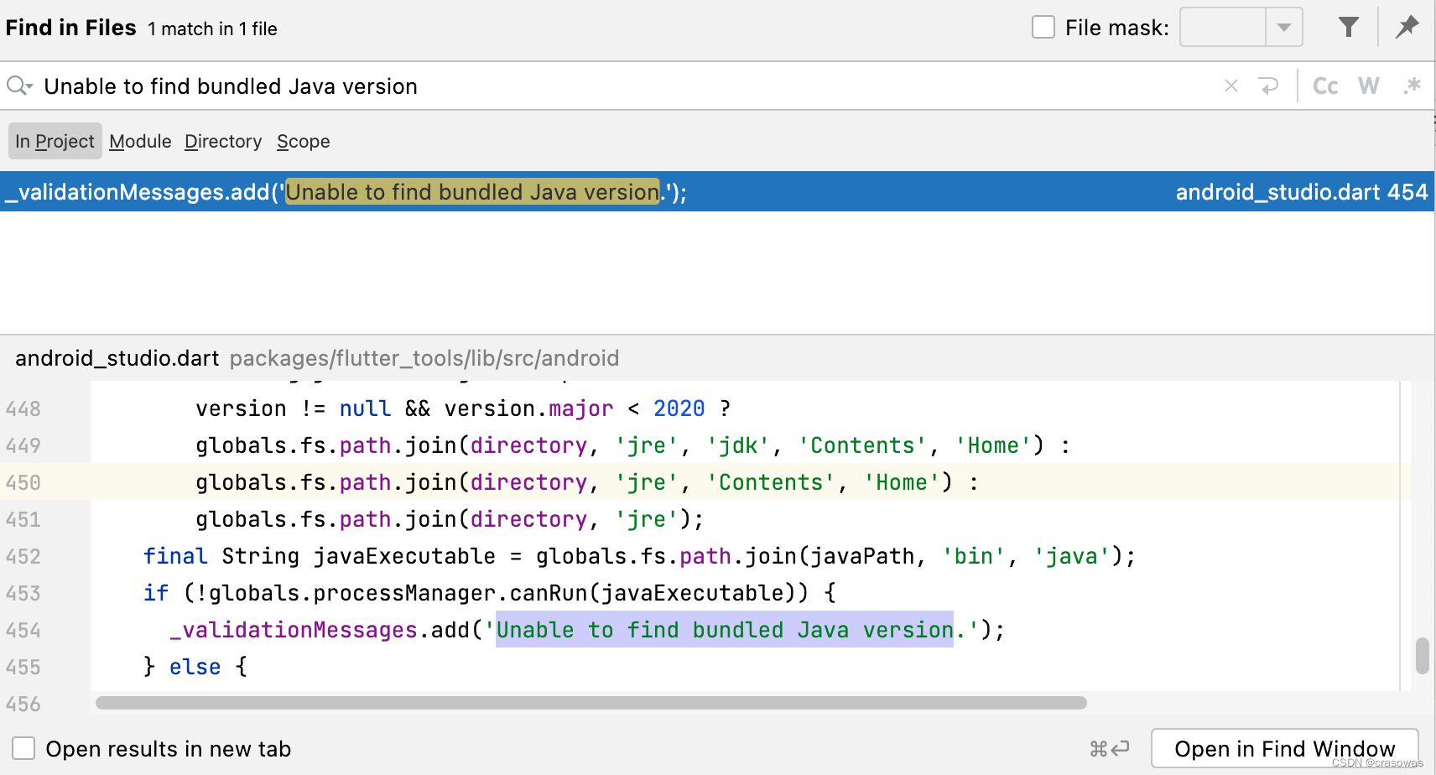
Task: Click Open in Find Window button
Action: (x=1284, y=748)
